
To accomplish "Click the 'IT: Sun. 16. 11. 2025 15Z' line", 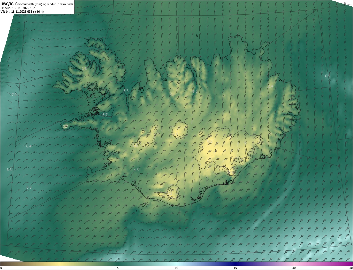I will (18, 8).
